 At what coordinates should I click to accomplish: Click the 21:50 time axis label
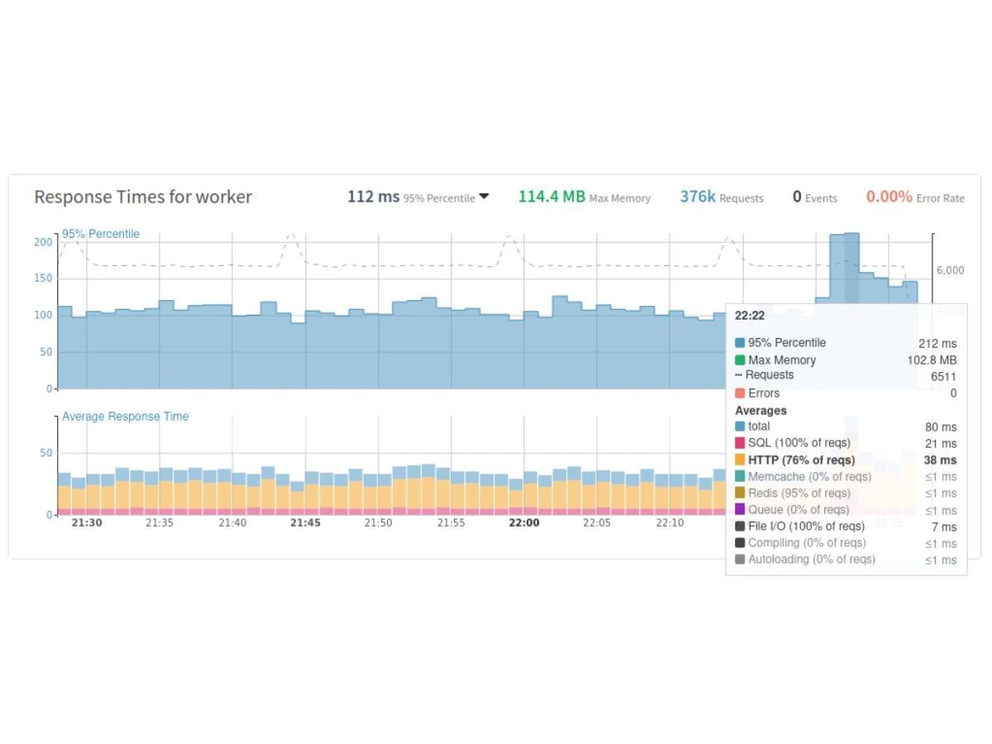pos(378,523)
